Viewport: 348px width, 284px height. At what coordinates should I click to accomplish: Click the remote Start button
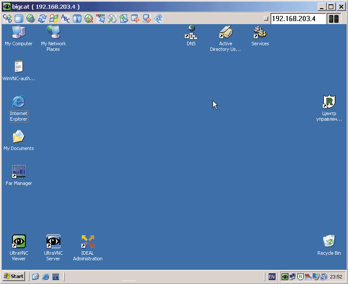[14, 276]
